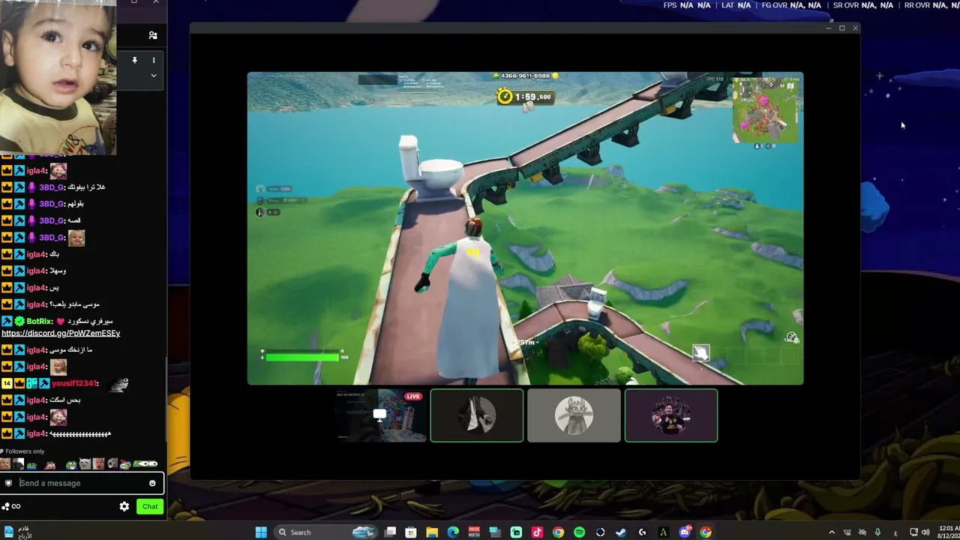The width and height of the screenshot is (960, 540).
Task: Open the chat settings gear
Action: [124, 506]
